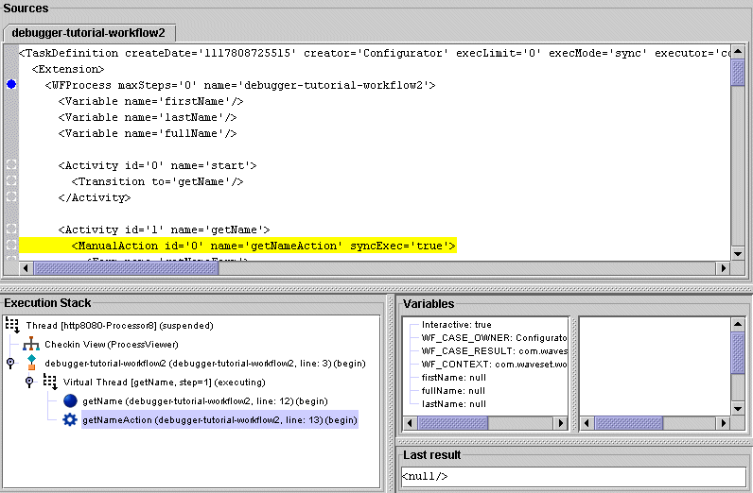Screen dimensions: 753x493
Task: Set a breakpoint marker beside Transition to getName
Action: point(11,180)
